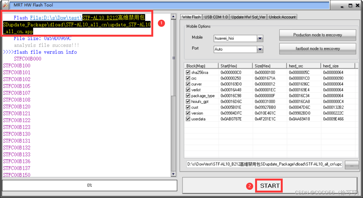Open the Port selection dropdown

tap(260, 50)
